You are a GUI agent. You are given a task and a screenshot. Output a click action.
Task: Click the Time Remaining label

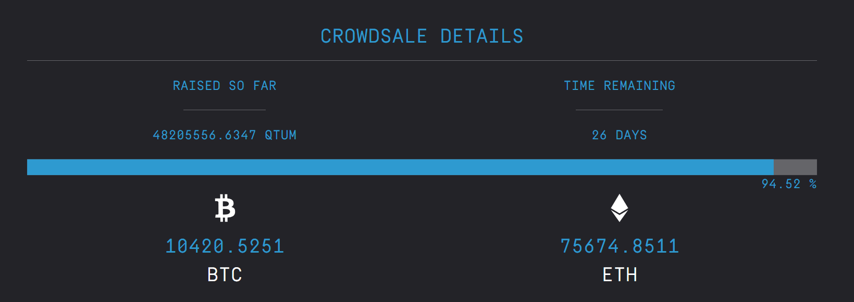coord(620,86)
